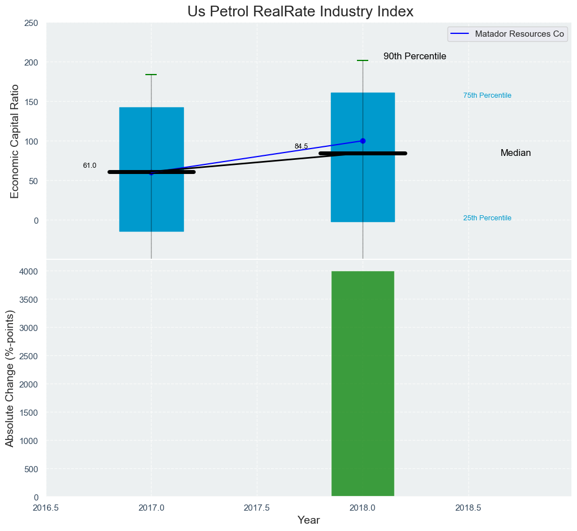Click the Matador Resources Co legend entry
The width and height of the screenshot is (577, 531).
click(519, 34)
